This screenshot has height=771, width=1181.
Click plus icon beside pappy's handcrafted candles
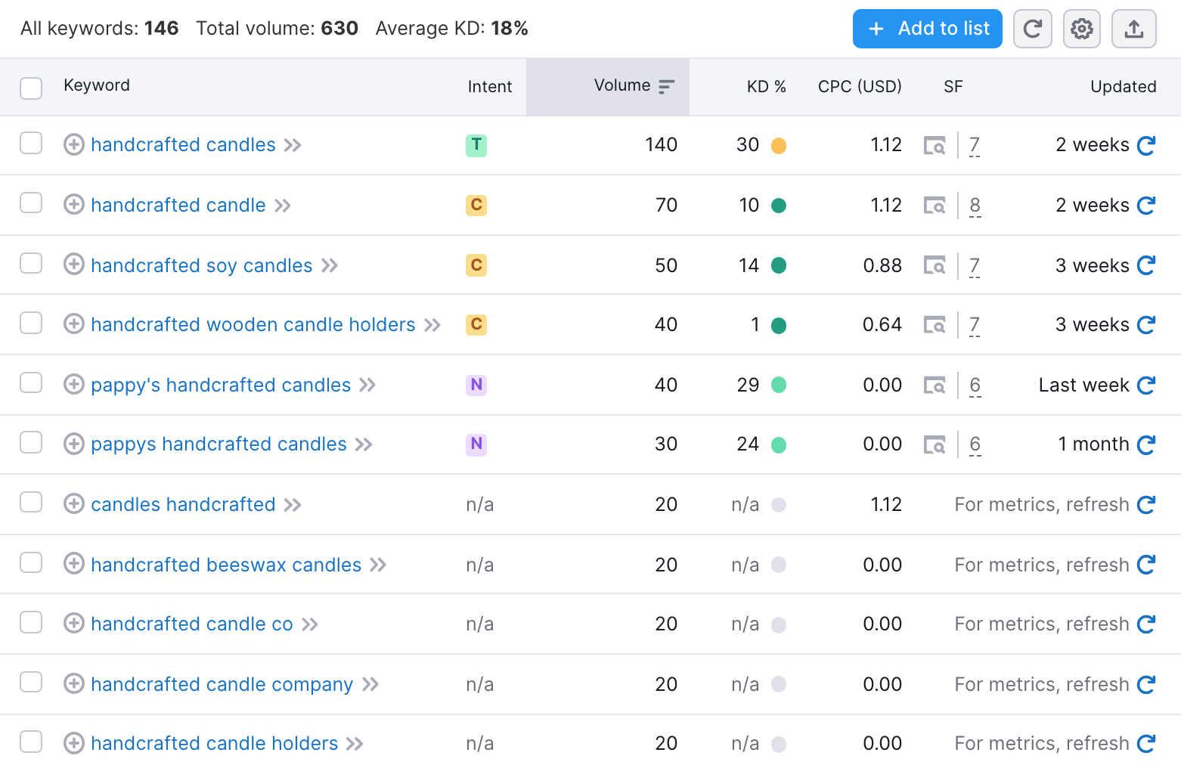pyautogui.click(x=73, y=385)
